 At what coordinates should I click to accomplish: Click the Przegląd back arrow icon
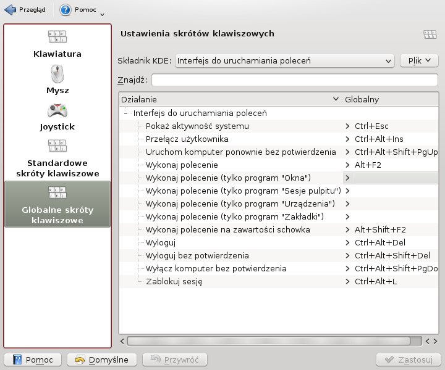[10, 10]
